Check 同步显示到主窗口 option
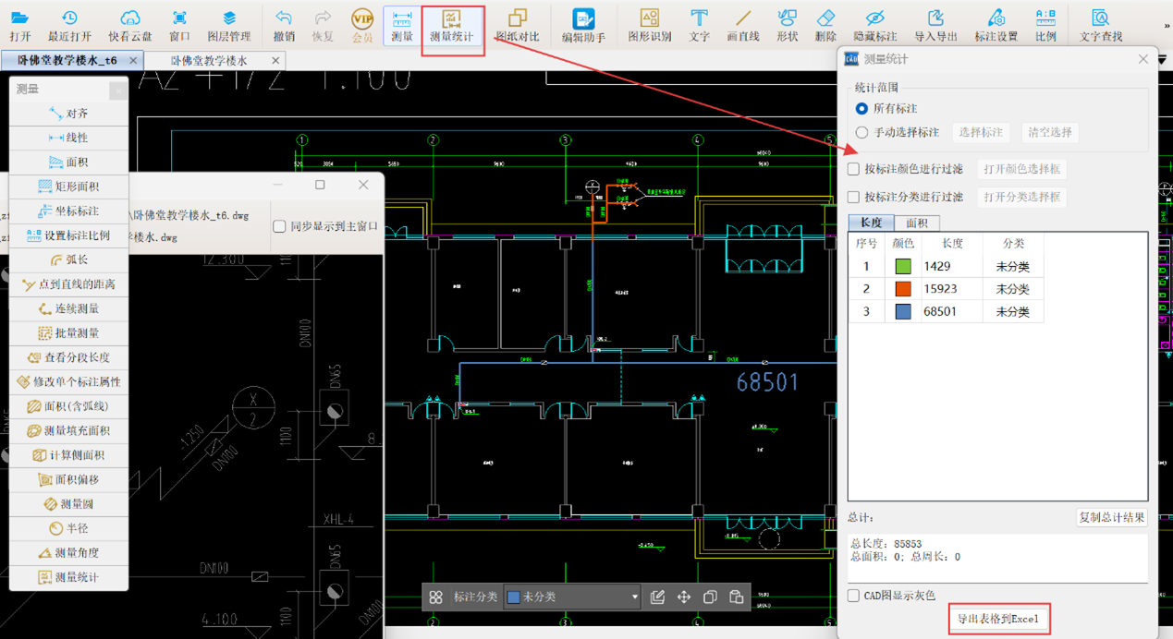This screenshot has height=639, width=1173. pos(279,226)
